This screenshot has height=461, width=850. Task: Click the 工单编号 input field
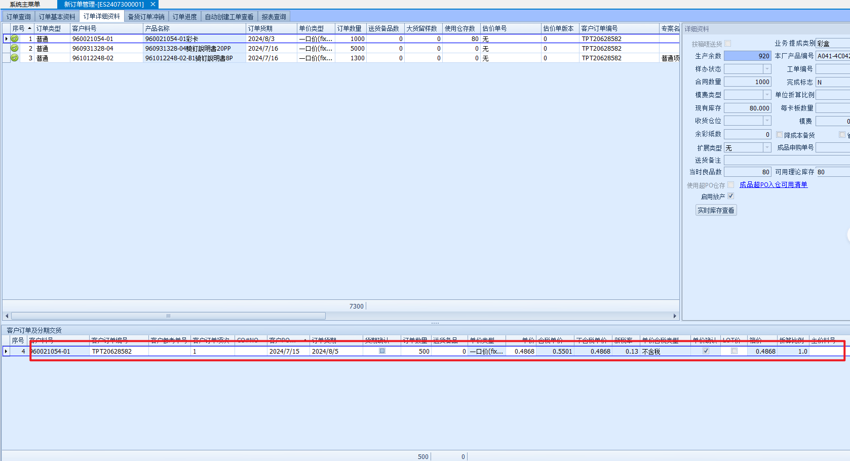click(833, 69)
